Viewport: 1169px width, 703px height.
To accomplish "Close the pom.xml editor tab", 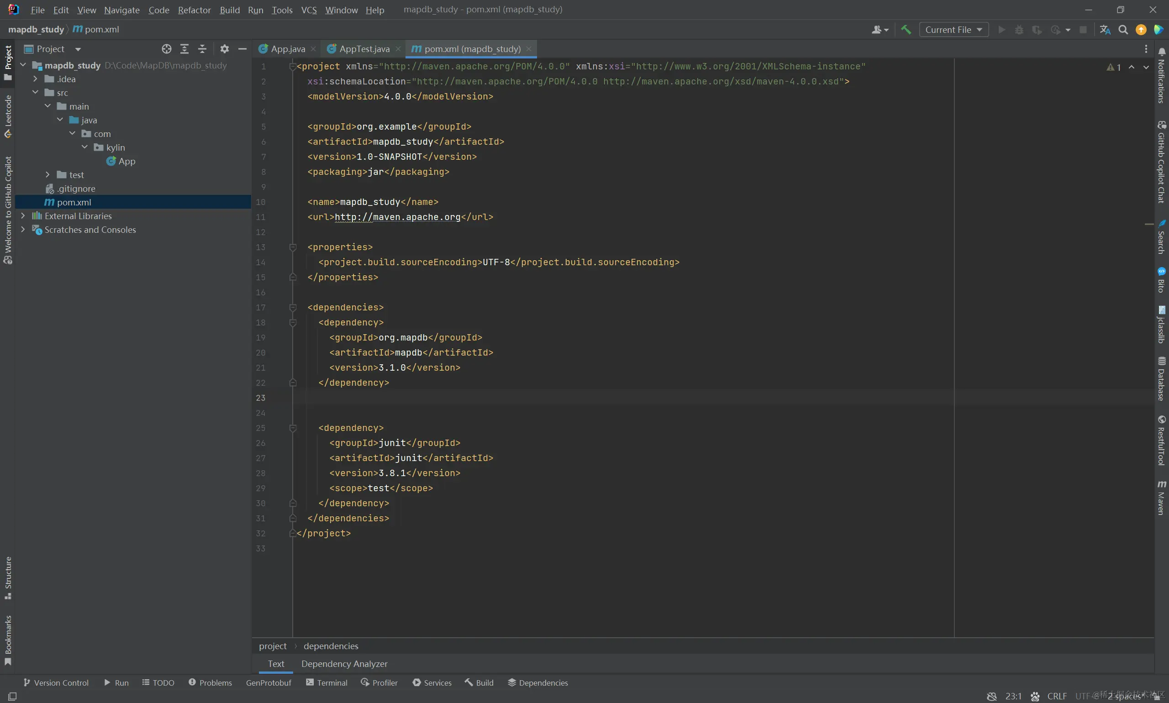I will coord(529,49).
